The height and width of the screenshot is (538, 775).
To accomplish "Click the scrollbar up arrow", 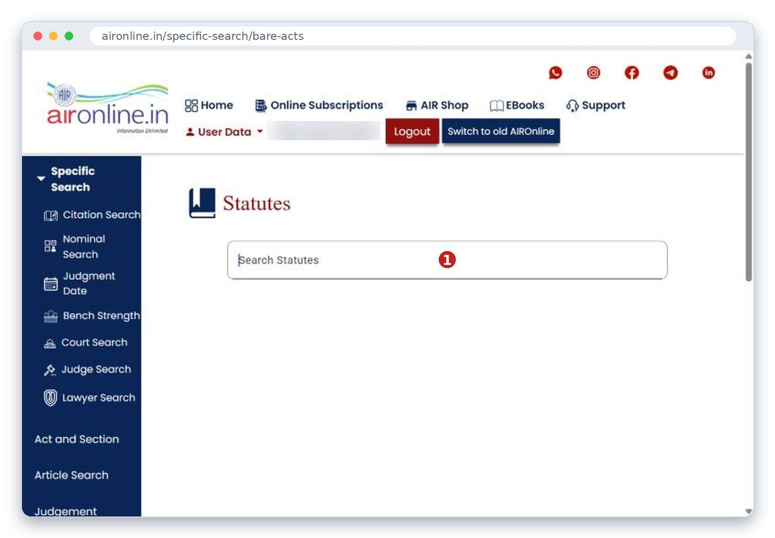I will pyautogui.click(x=749, y=56).
